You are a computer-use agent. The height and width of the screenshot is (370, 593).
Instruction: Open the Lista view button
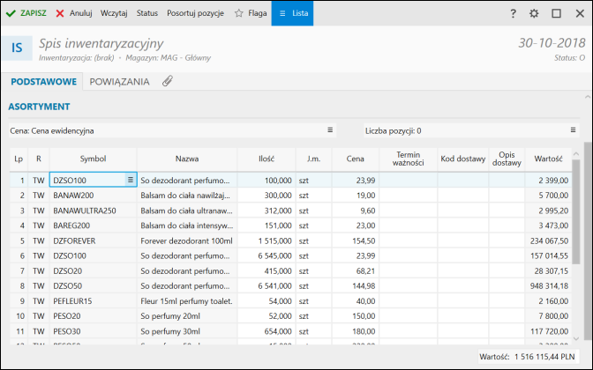point(294,13)
